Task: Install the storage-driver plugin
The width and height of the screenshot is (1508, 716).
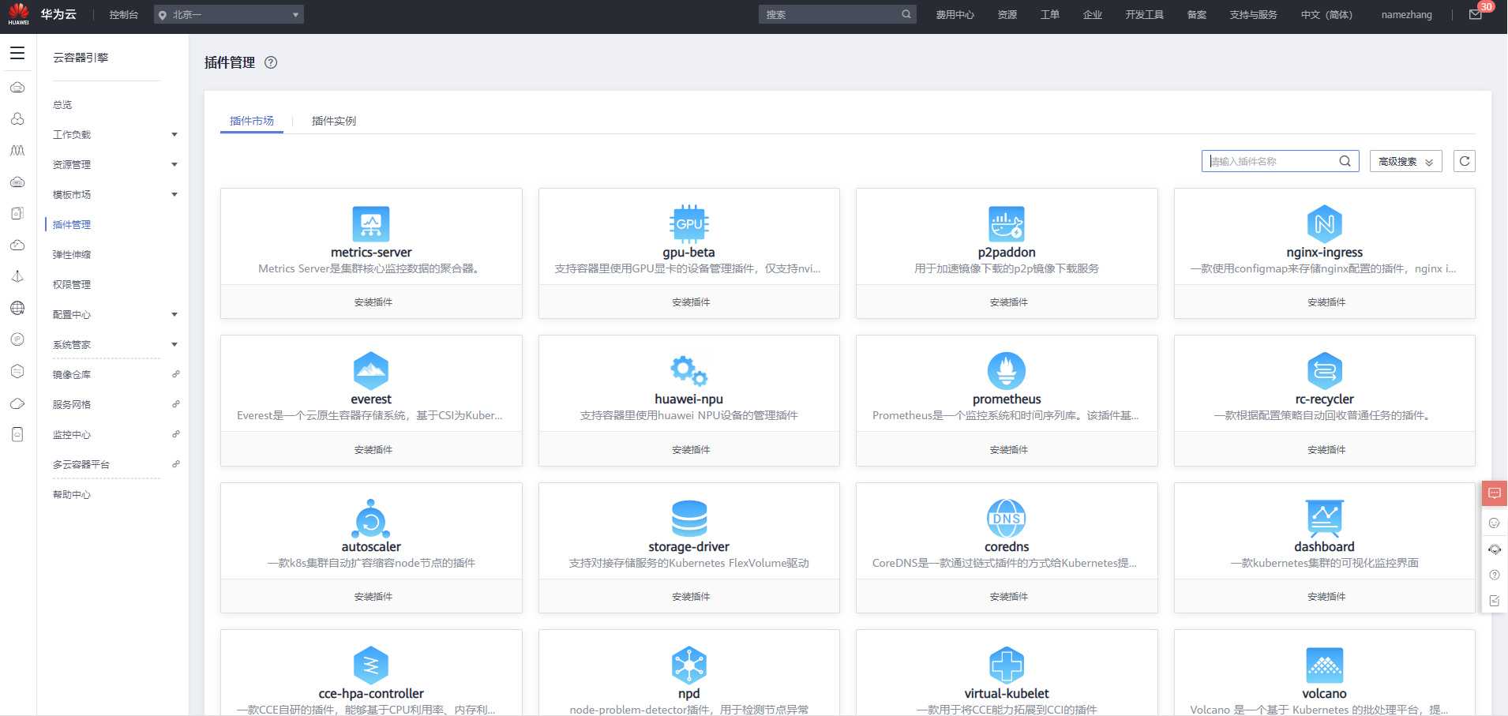Action: 689,596
